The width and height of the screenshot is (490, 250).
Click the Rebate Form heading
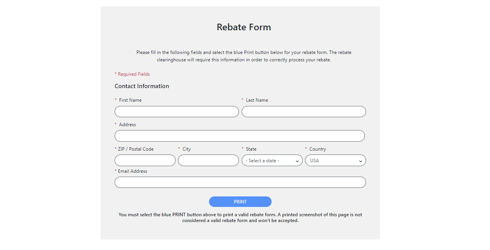[244, 27]
